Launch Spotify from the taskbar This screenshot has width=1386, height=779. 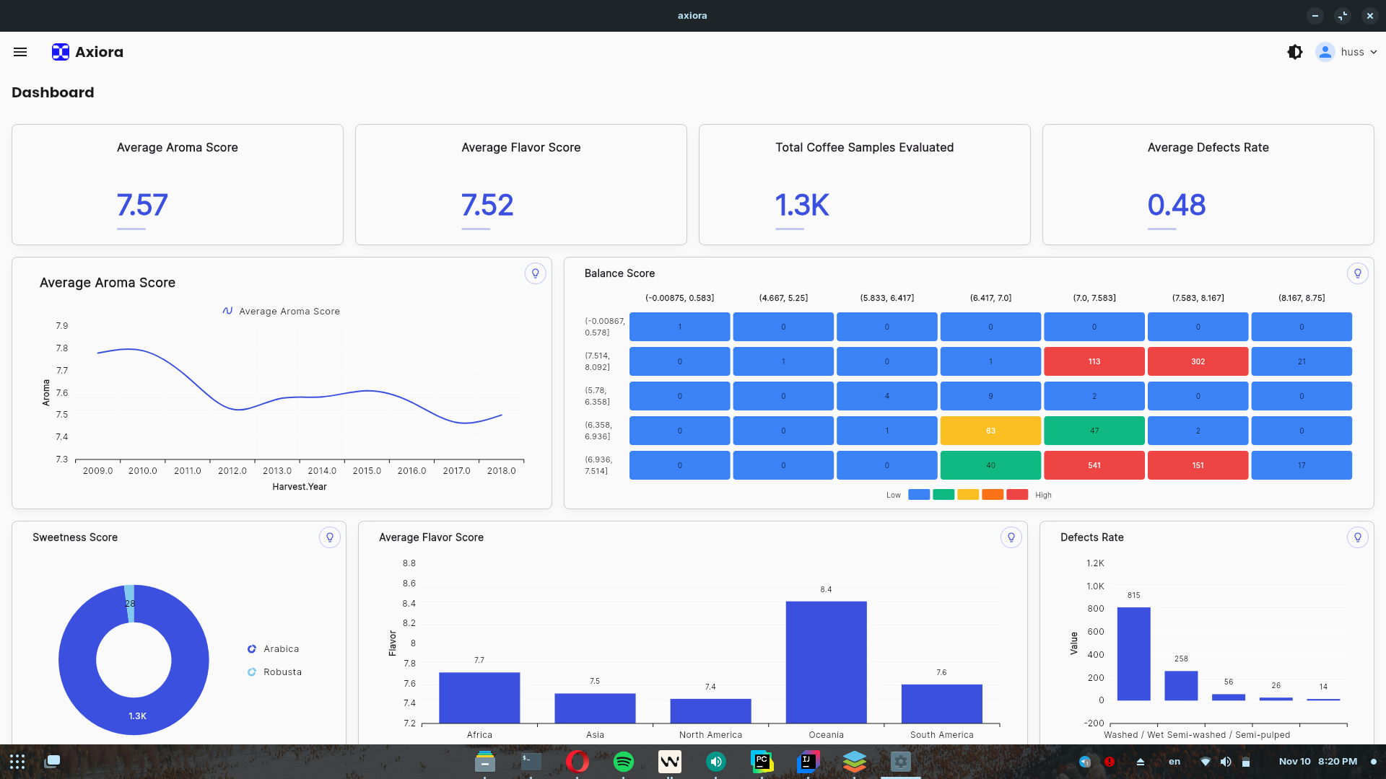(624, 761)
